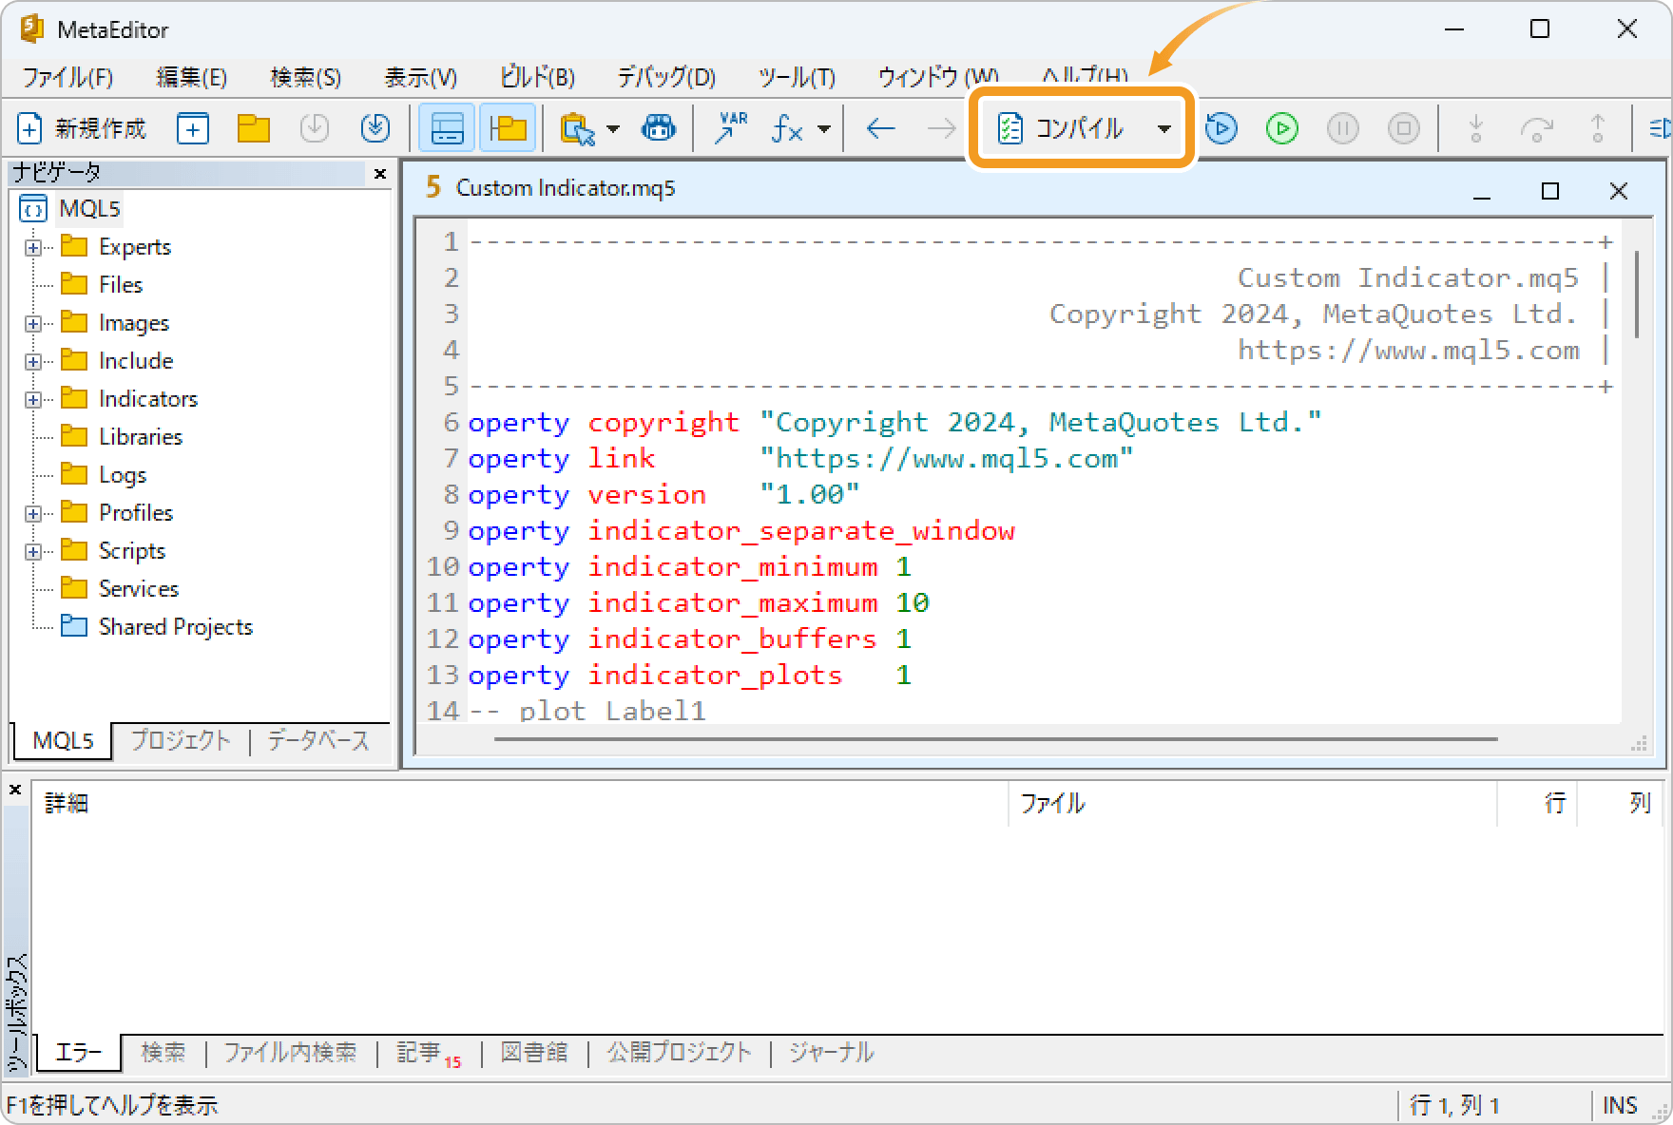This screenshot has height=1125, width=1673.
Task: Open the fx functions dropdown arrow
Action: click(x=824, y=128)
